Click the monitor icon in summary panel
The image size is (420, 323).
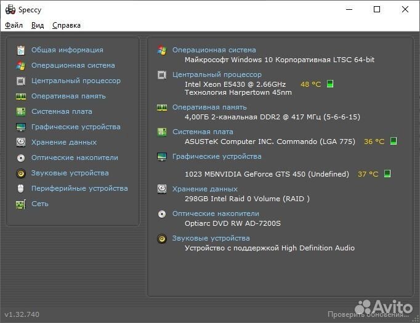[162, 157]
